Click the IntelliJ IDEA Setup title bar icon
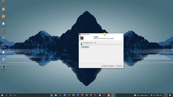The width and height of the screenshot is (173, 97). point(80,34)
